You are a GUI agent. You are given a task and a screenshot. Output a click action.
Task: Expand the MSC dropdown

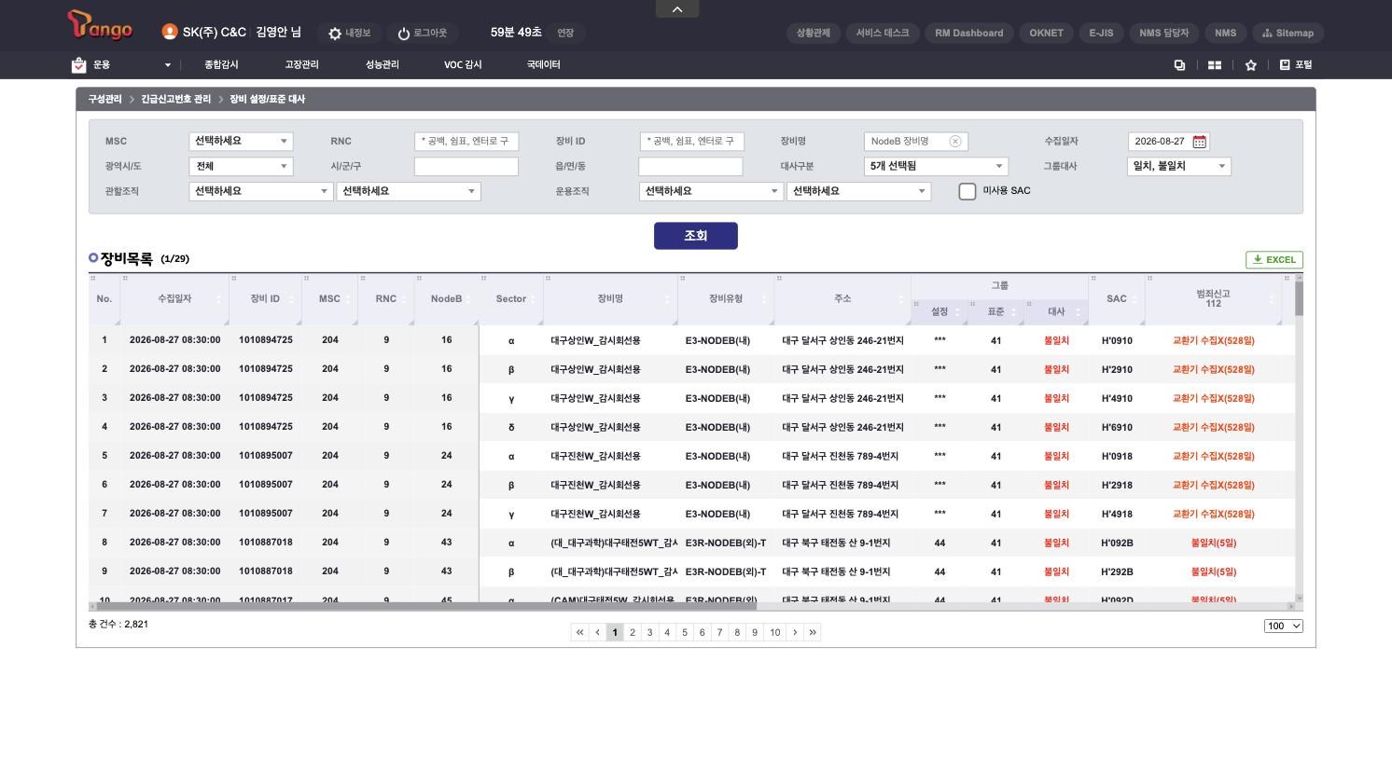tap(241, 142)
